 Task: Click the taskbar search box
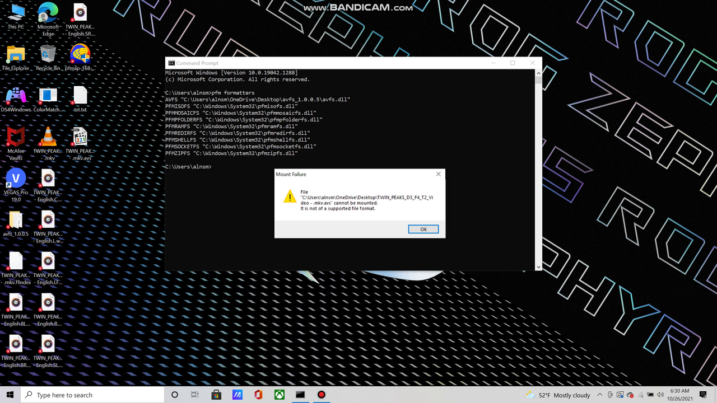[92, 395]
